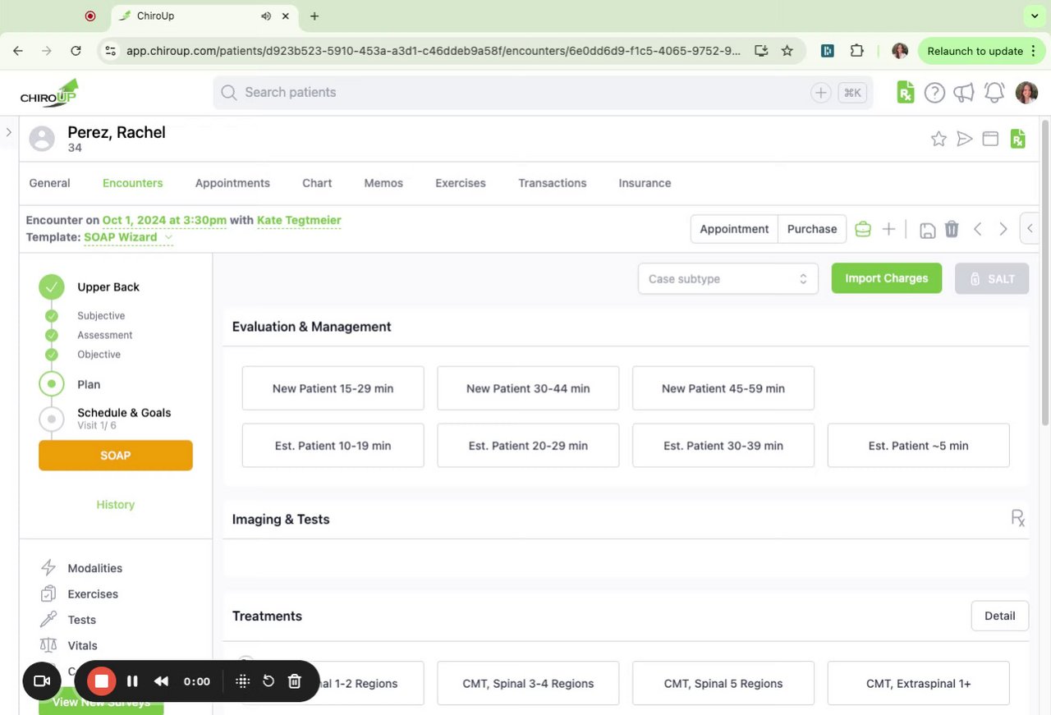Open the notifications bell icon

994,93
